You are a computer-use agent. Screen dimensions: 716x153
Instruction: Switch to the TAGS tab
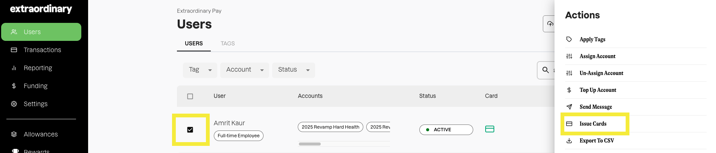pyautogui.click(x=227, y=43)
